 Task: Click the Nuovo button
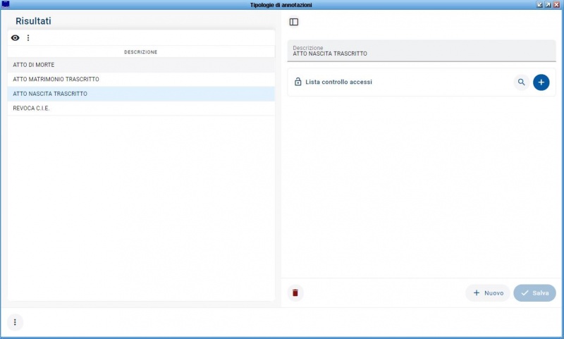[x=488, y=293]
